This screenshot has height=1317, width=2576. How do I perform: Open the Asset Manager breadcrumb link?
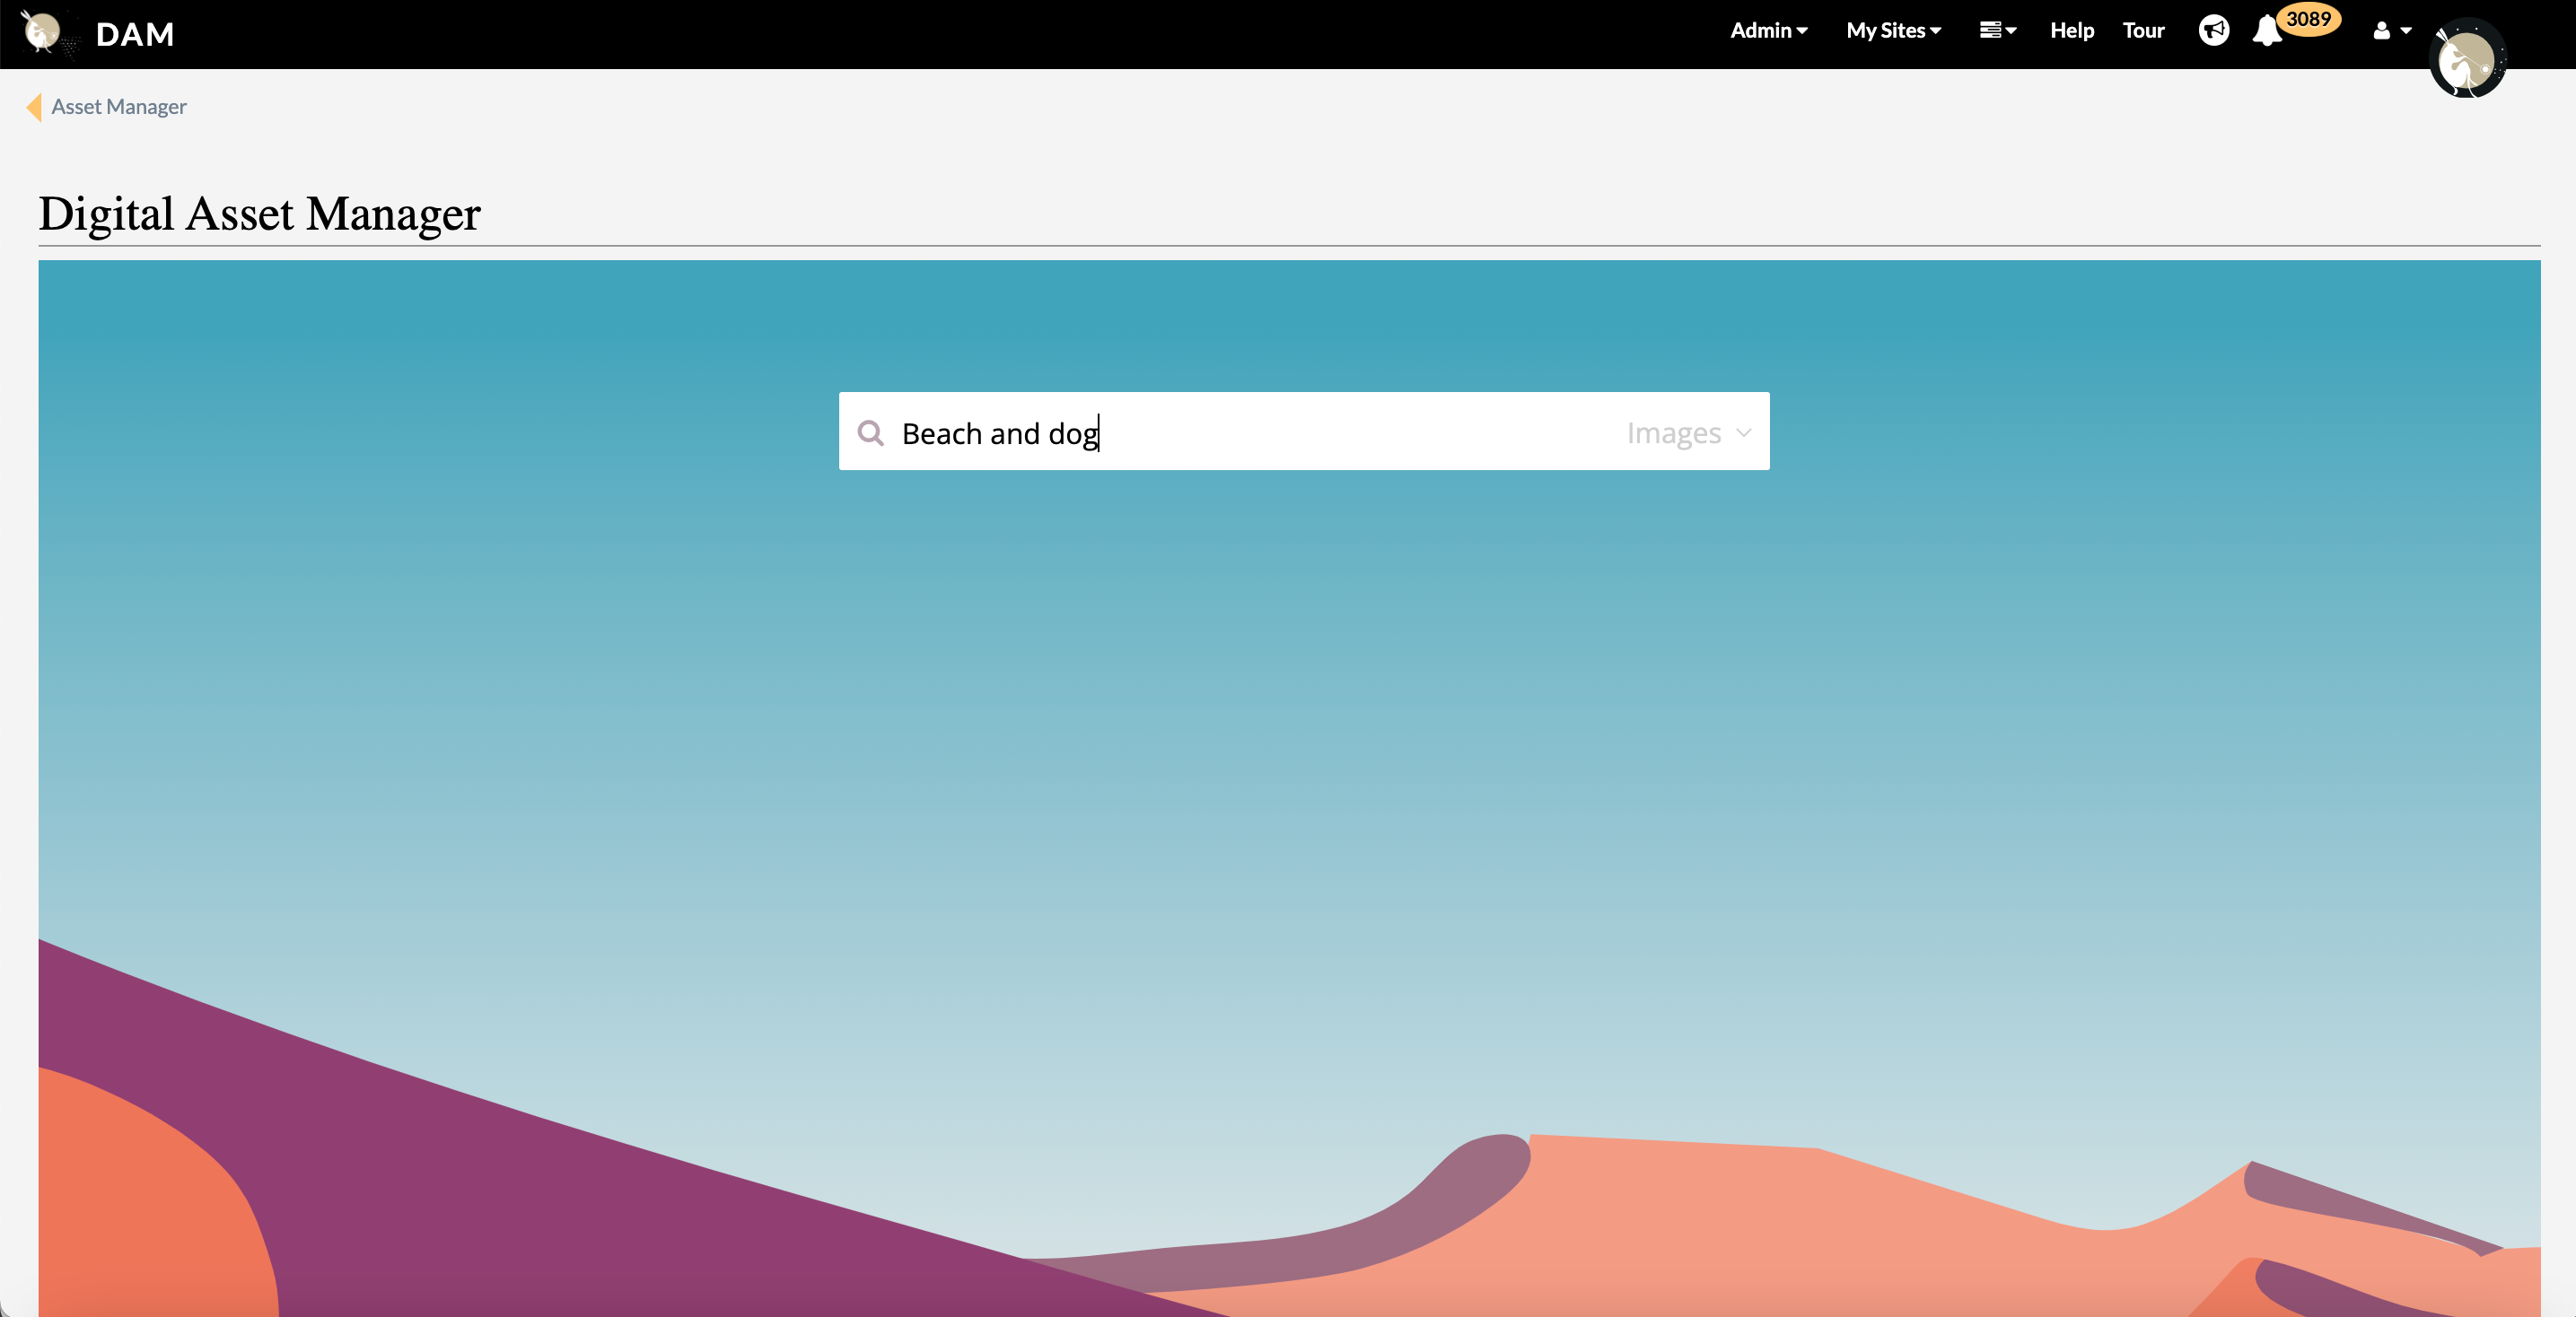118,107
